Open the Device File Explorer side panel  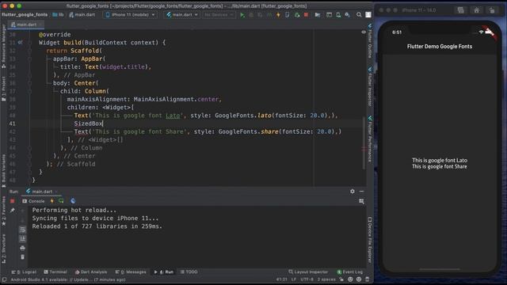pyautogui.click(x=370, y=240)
